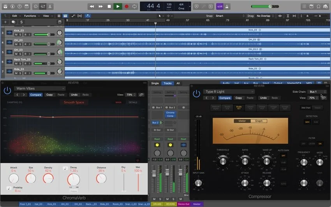Open the Chroma Comp insert slot
The height and width of the screenshot is (207, 331).
point(170,114)
